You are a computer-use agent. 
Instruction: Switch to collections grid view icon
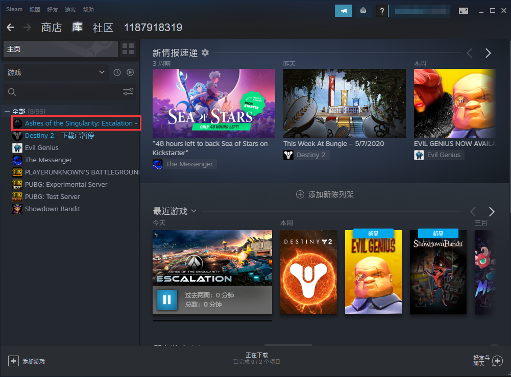pos(128,49)
